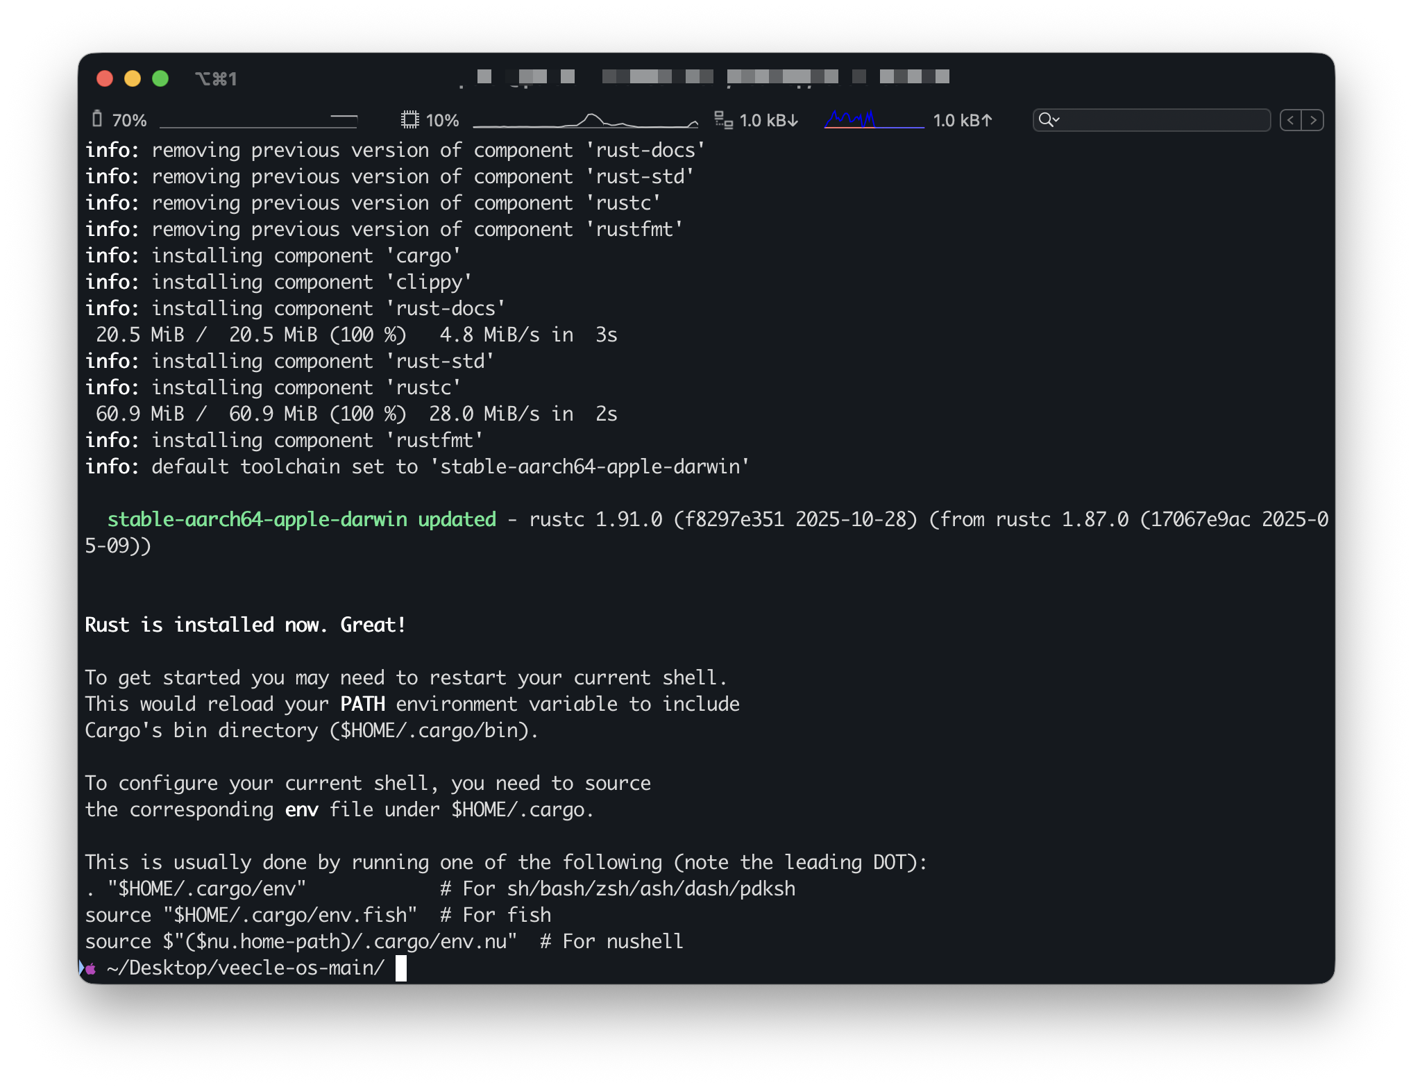1413x1087 pixels.
Task: Click the network throughput icon
Action: point(723,120)
